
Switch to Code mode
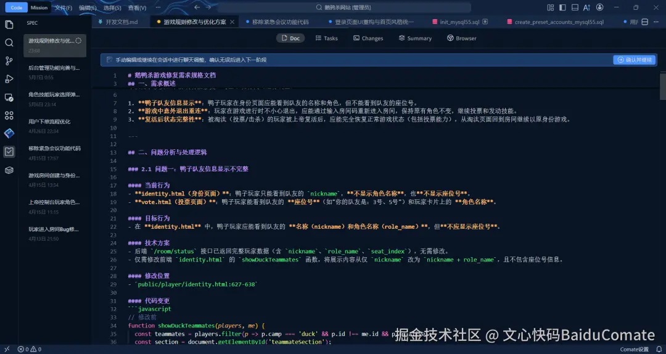(17, 7)
